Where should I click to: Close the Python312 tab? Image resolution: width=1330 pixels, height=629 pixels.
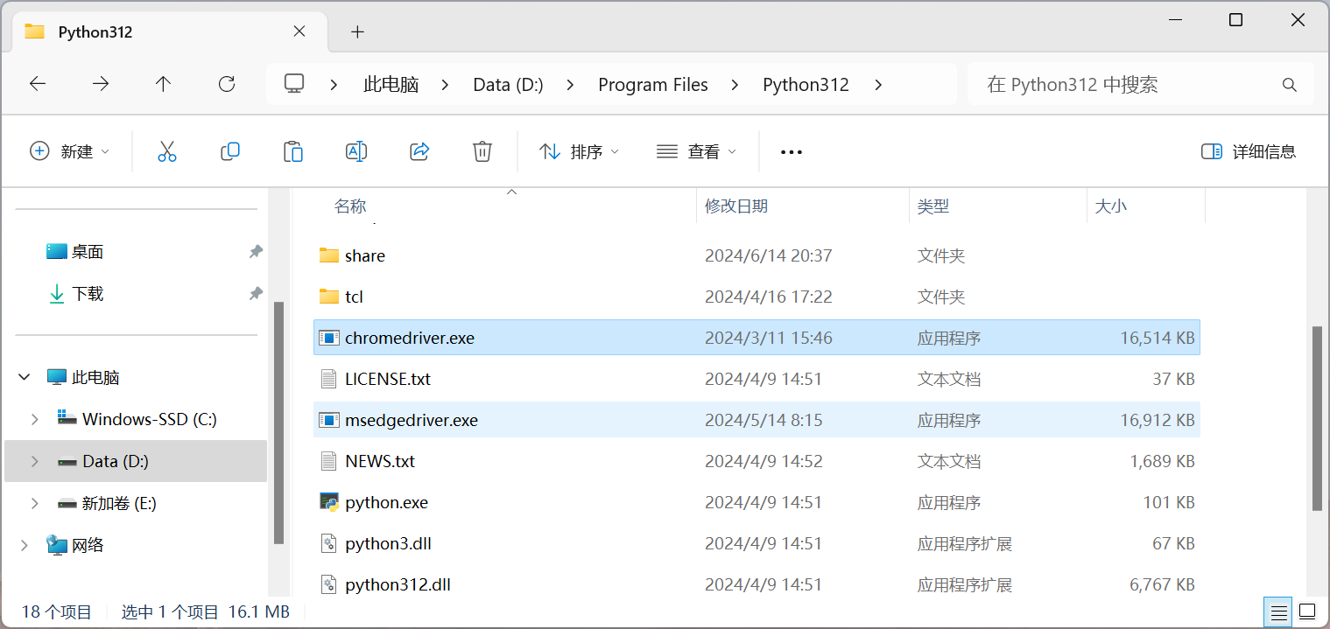(x=299, y=31)
